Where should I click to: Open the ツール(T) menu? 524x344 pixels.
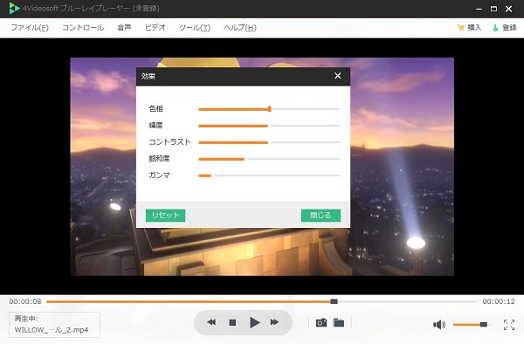pyautogui.click(x=195, y=28)
